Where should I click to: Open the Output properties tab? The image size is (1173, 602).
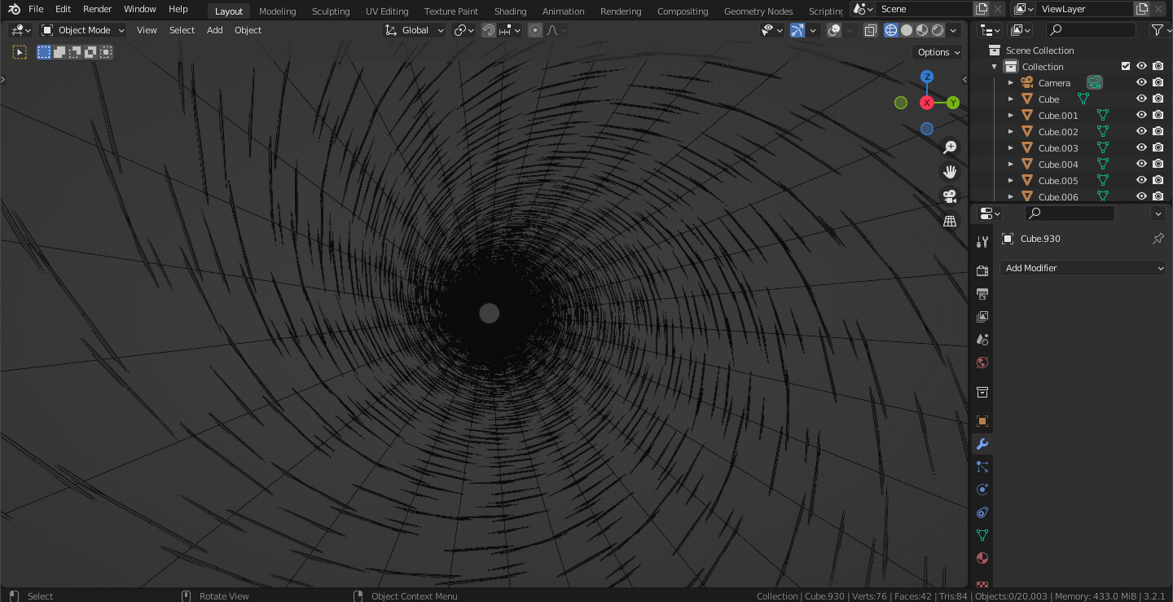tap(982, 293)
